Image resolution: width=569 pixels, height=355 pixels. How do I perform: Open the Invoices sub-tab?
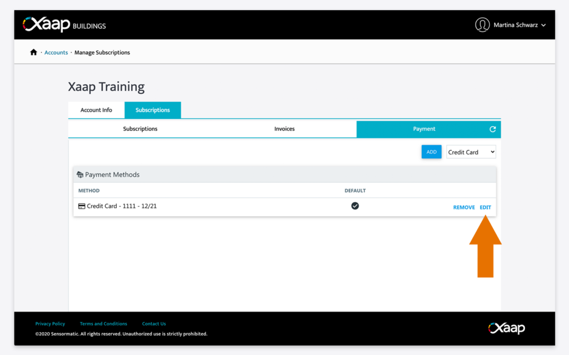[284, 129]
